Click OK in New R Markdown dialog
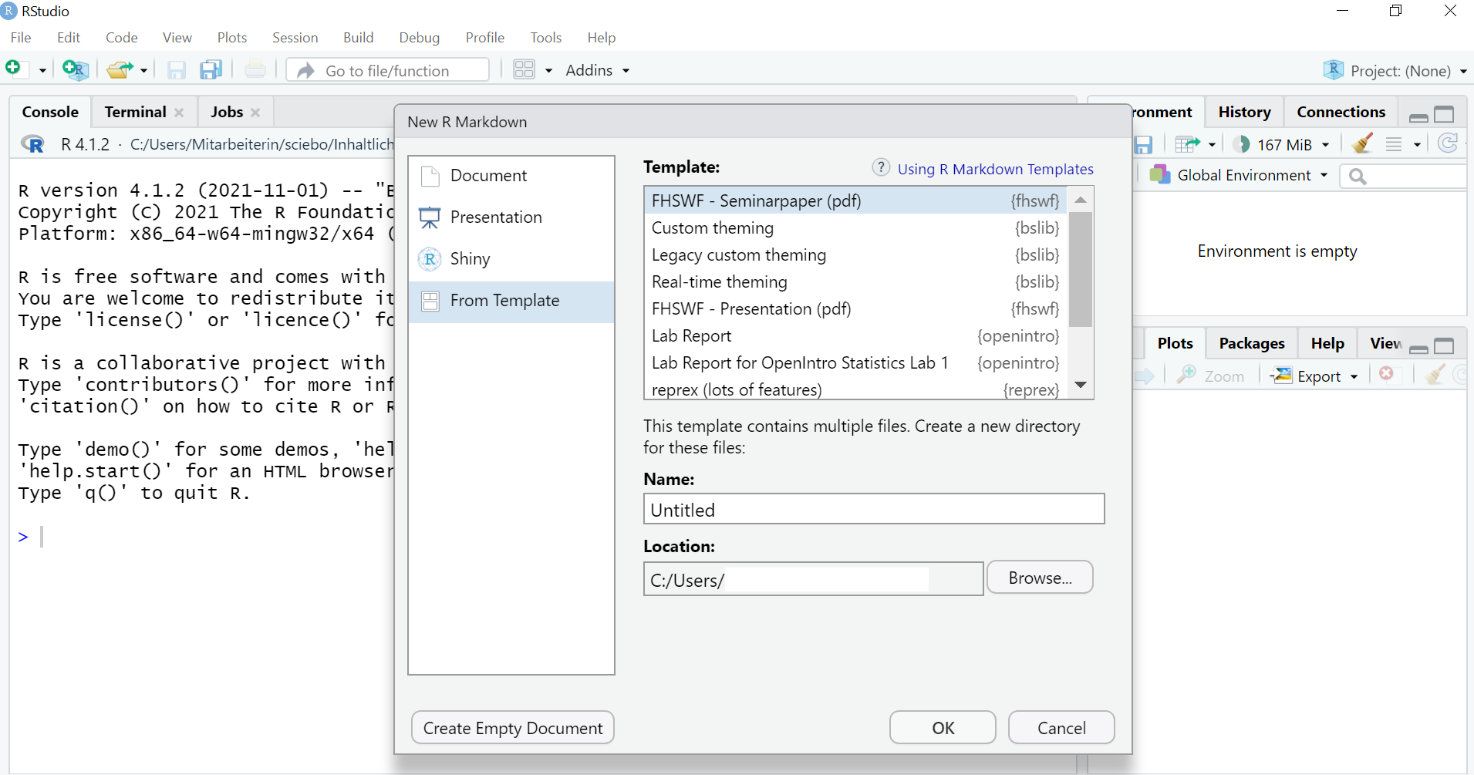Image resolution: width=1474 pixels, height=775 pixels. pyautogui.click(x=943, y=728)
